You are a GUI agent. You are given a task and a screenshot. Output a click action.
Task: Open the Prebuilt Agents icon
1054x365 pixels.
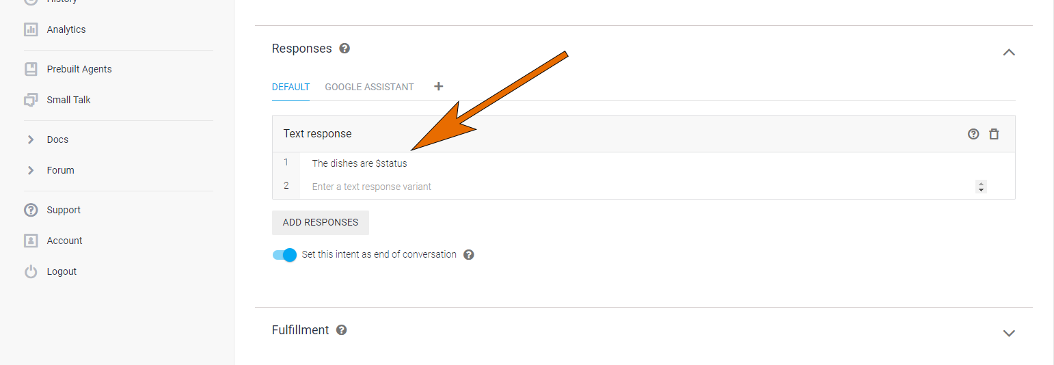click(31, 69)
